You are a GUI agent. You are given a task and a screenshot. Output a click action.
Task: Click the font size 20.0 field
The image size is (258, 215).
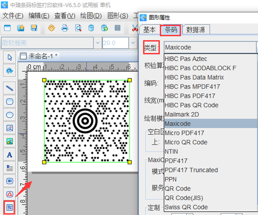[115, 43]
